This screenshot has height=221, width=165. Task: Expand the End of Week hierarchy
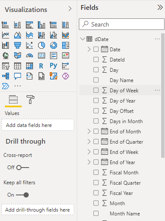[x=89, y=152]
